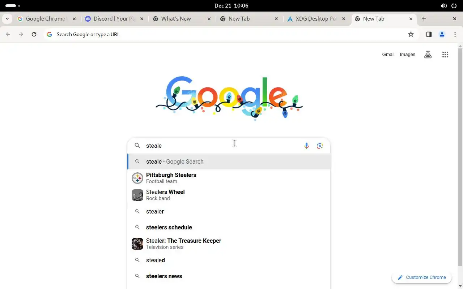Open the Gmail link

388,55
